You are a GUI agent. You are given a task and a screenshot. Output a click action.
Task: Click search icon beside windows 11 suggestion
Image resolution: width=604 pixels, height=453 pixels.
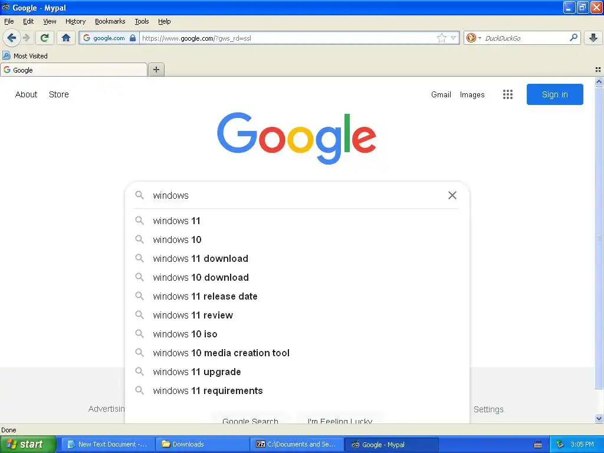139,221
